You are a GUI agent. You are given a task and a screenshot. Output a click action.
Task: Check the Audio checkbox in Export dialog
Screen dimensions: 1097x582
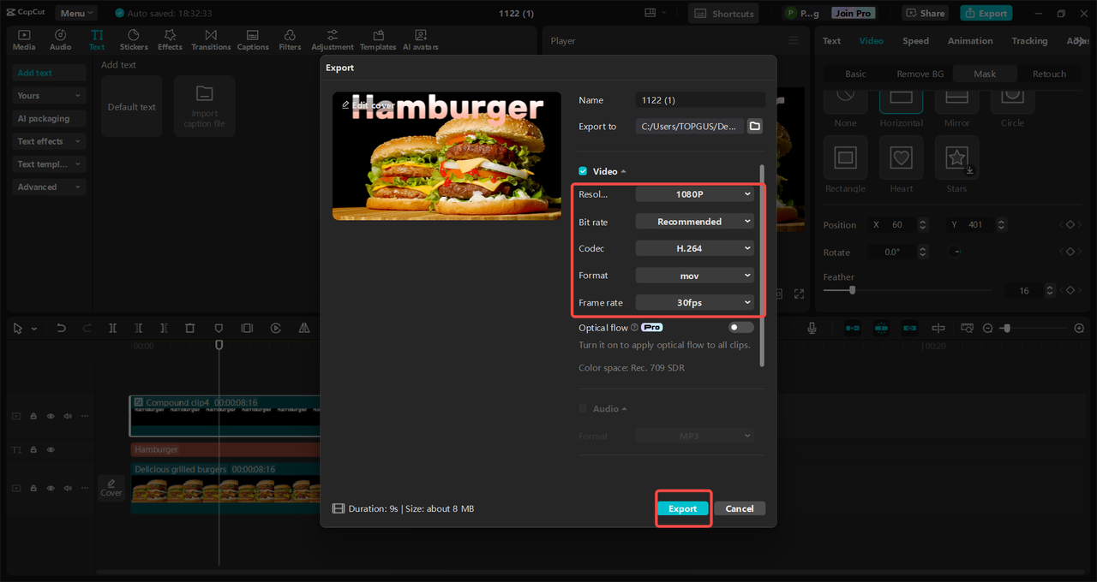pos(583,409)
